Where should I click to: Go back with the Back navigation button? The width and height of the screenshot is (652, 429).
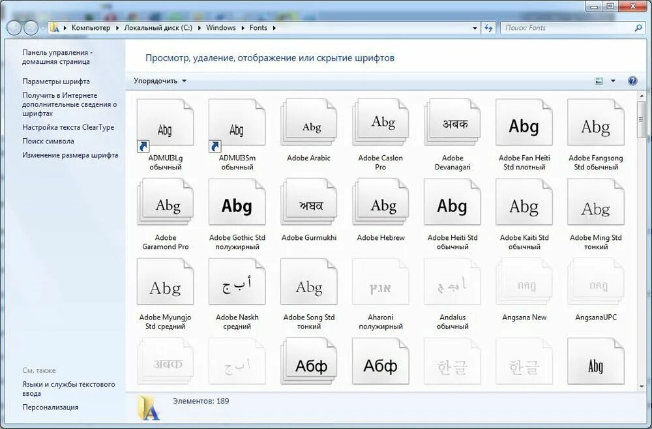click(14, 28)
